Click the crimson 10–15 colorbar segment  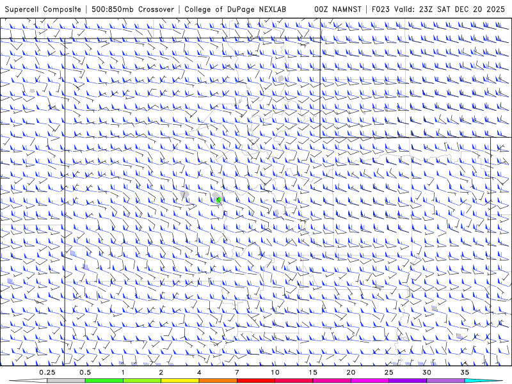point(294,381)
